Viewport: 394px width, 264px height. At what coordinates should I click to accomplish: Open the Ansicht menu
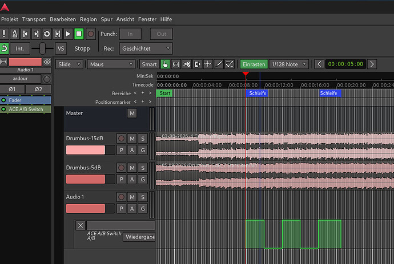[x=125, y=19]
